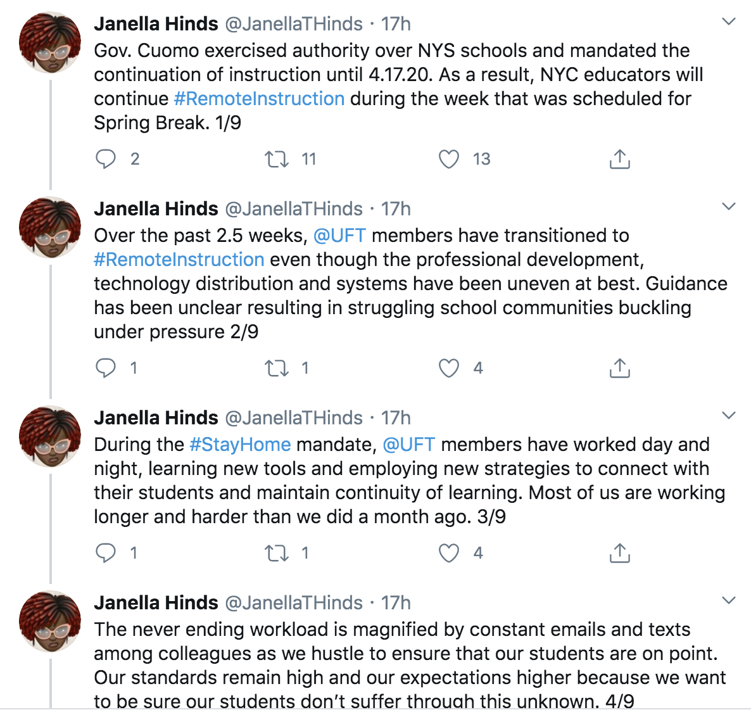Follow the #StayHome hashtag link
This screenshot has width=751, height=717.
[240, 445]
